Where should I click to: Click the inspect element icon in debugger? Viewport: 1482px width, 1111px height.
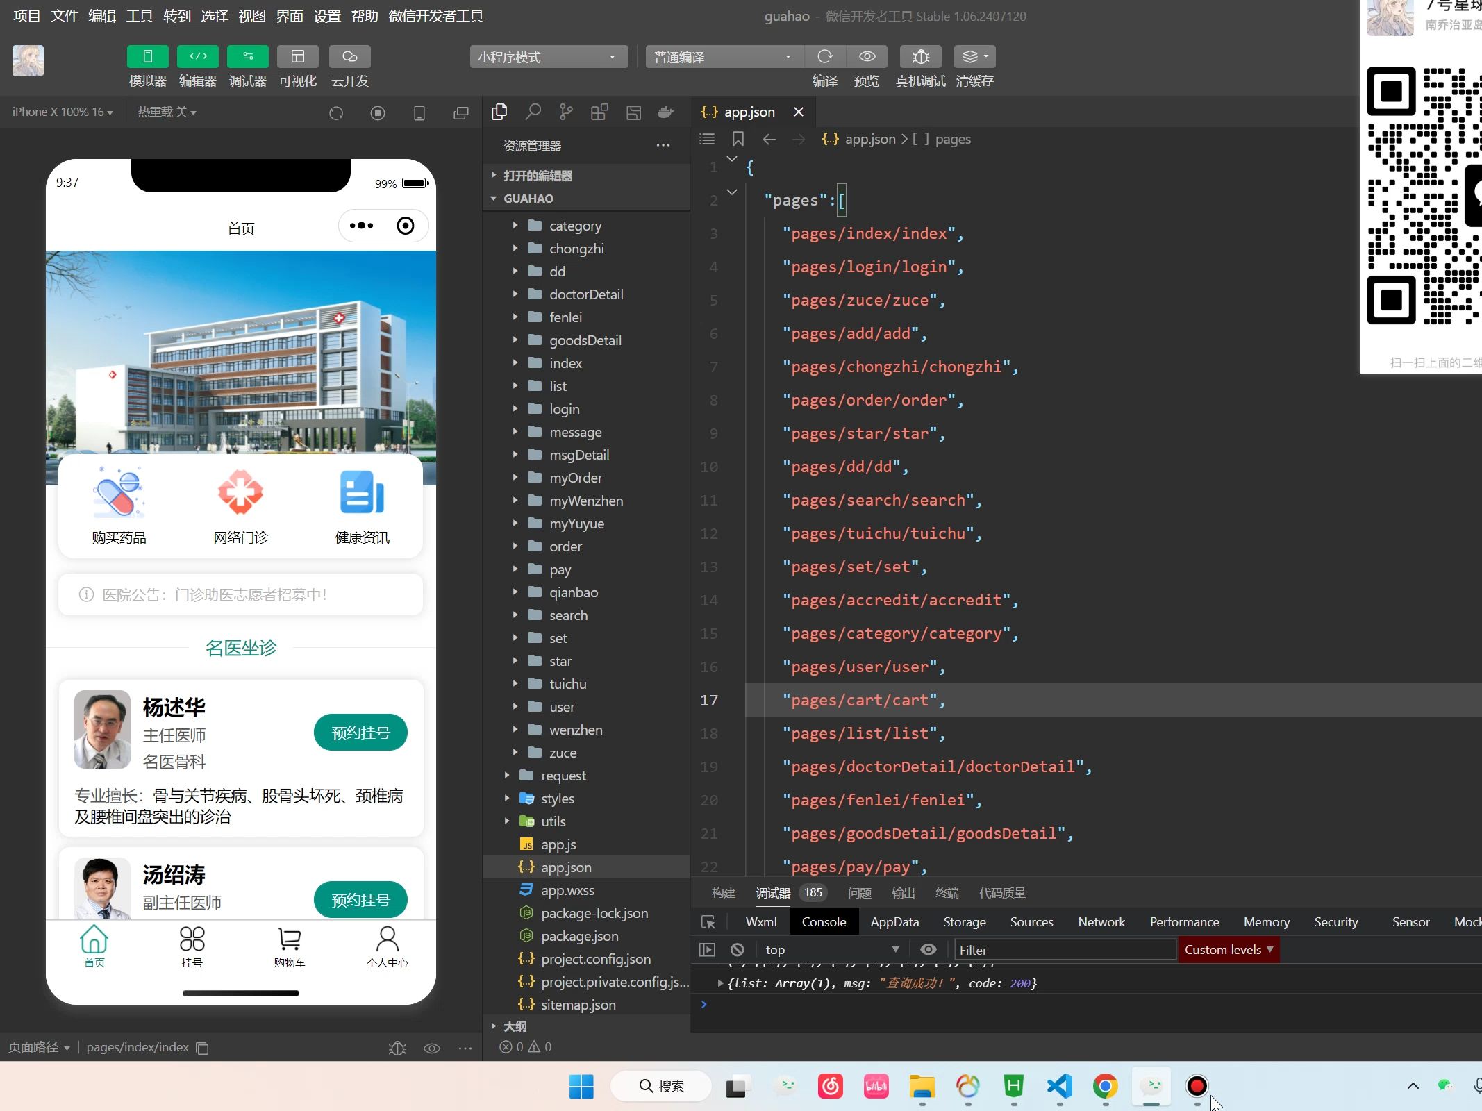coord(708,922)
